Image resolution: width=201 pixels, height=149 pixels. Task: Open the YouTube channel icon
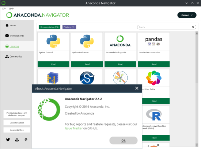[x=17, y=140]
